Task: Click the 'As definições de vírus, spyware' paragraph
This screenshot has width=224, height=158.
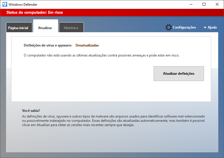Action: [x=113, y=121]
